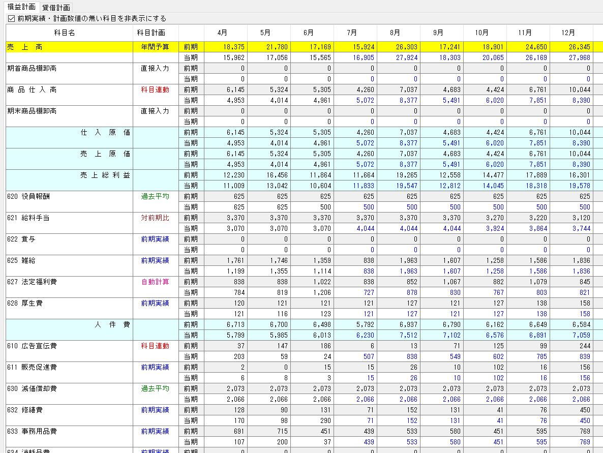603x453 pixels.
Task: Switch to the 貸借計画 tab
Action: 56,7
